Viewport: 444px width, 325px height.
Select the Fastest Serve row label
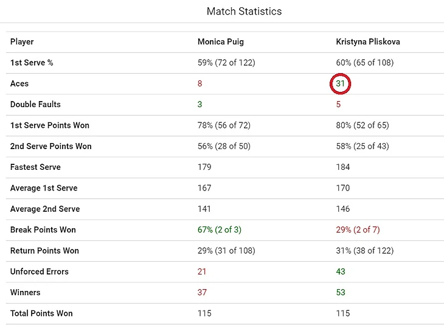tap(35, 167)
